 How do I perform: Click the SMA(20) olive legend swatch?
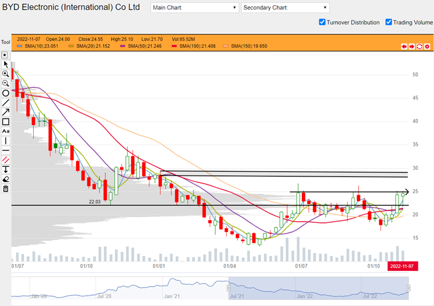[71, 46]
